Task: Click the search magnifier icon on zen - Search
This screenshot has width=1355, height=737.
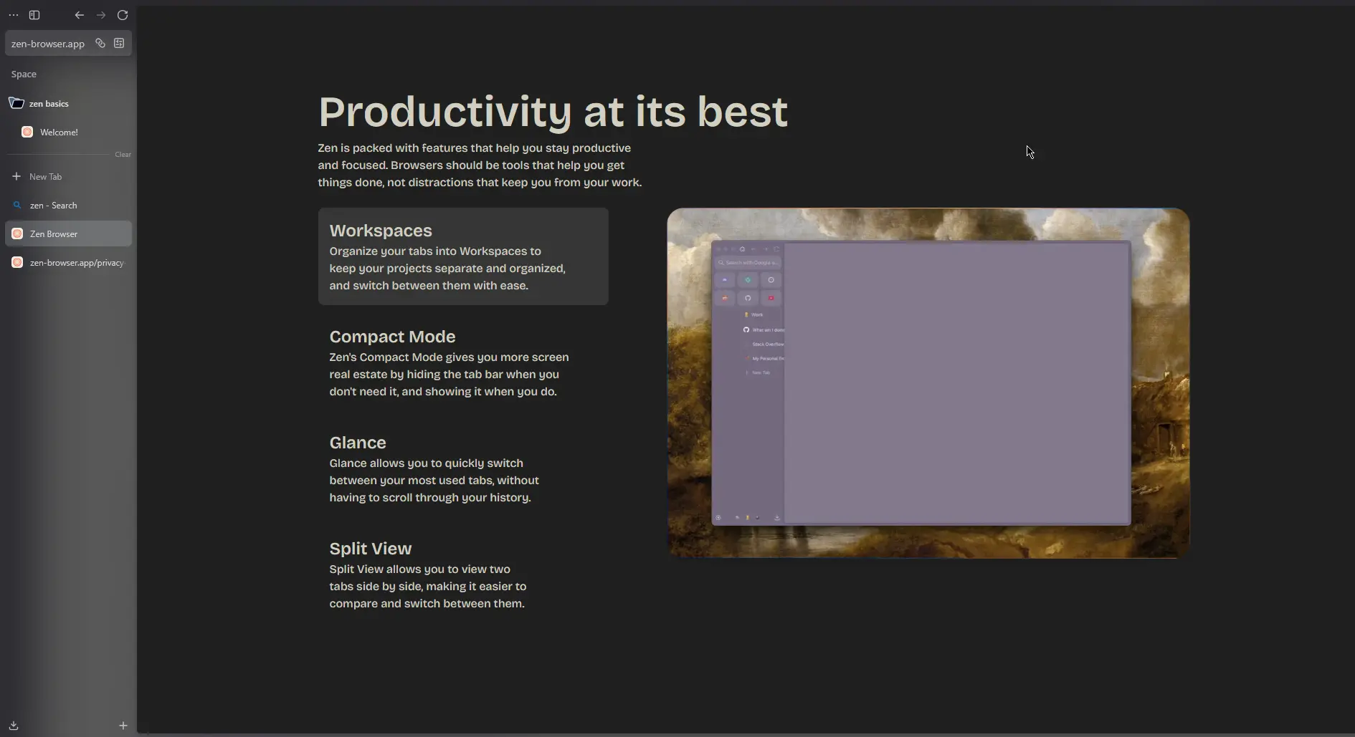Action: 17,205
